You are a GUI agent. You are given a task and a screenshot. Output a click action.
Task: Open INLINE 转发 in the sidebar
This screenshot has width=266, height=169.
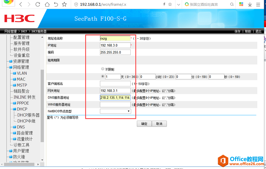(x=25, y=97)
